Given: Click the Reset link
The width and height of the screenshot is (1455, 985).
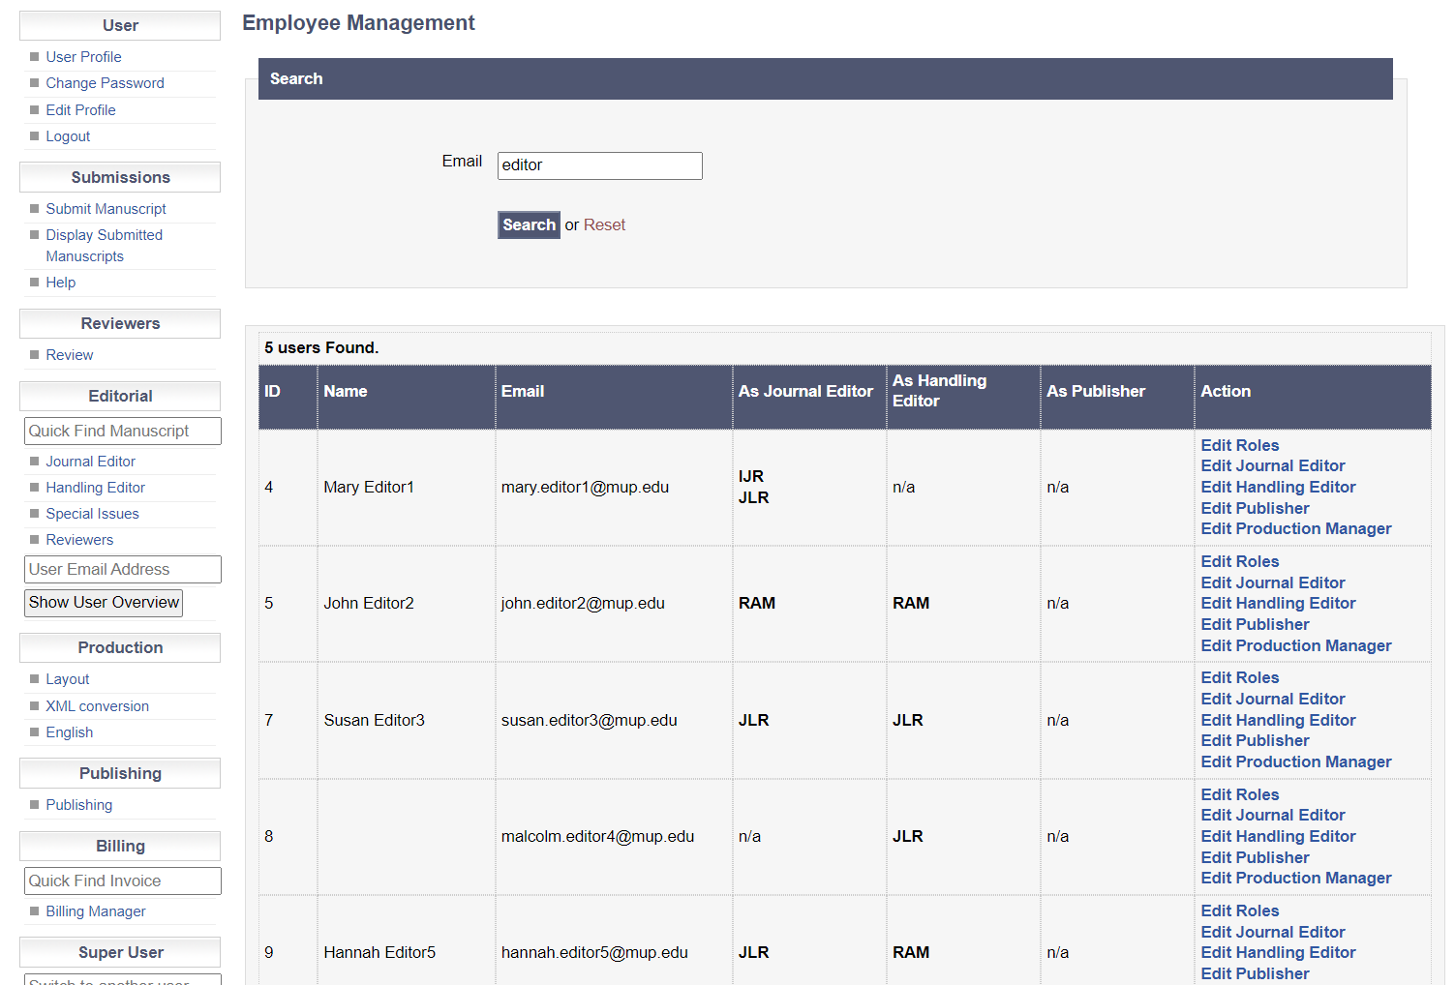Looking at the screenshot, I should (604, 224).
